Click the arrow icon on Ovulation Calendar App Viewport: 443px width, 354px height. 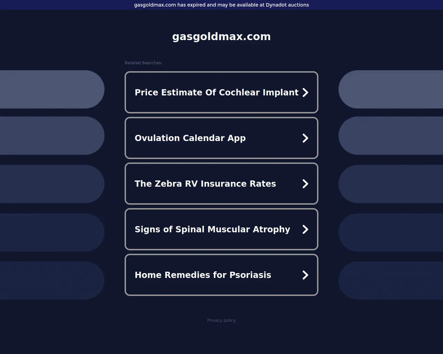305,138
